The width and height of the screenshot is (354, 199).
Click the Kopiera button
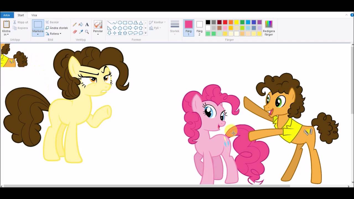coord(20,28)
